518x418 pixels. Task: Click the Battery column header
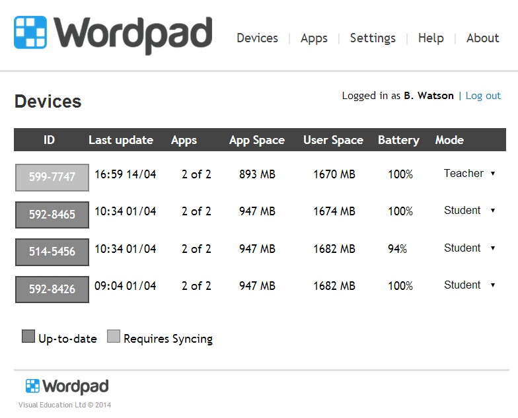click(x=399, y=140)
